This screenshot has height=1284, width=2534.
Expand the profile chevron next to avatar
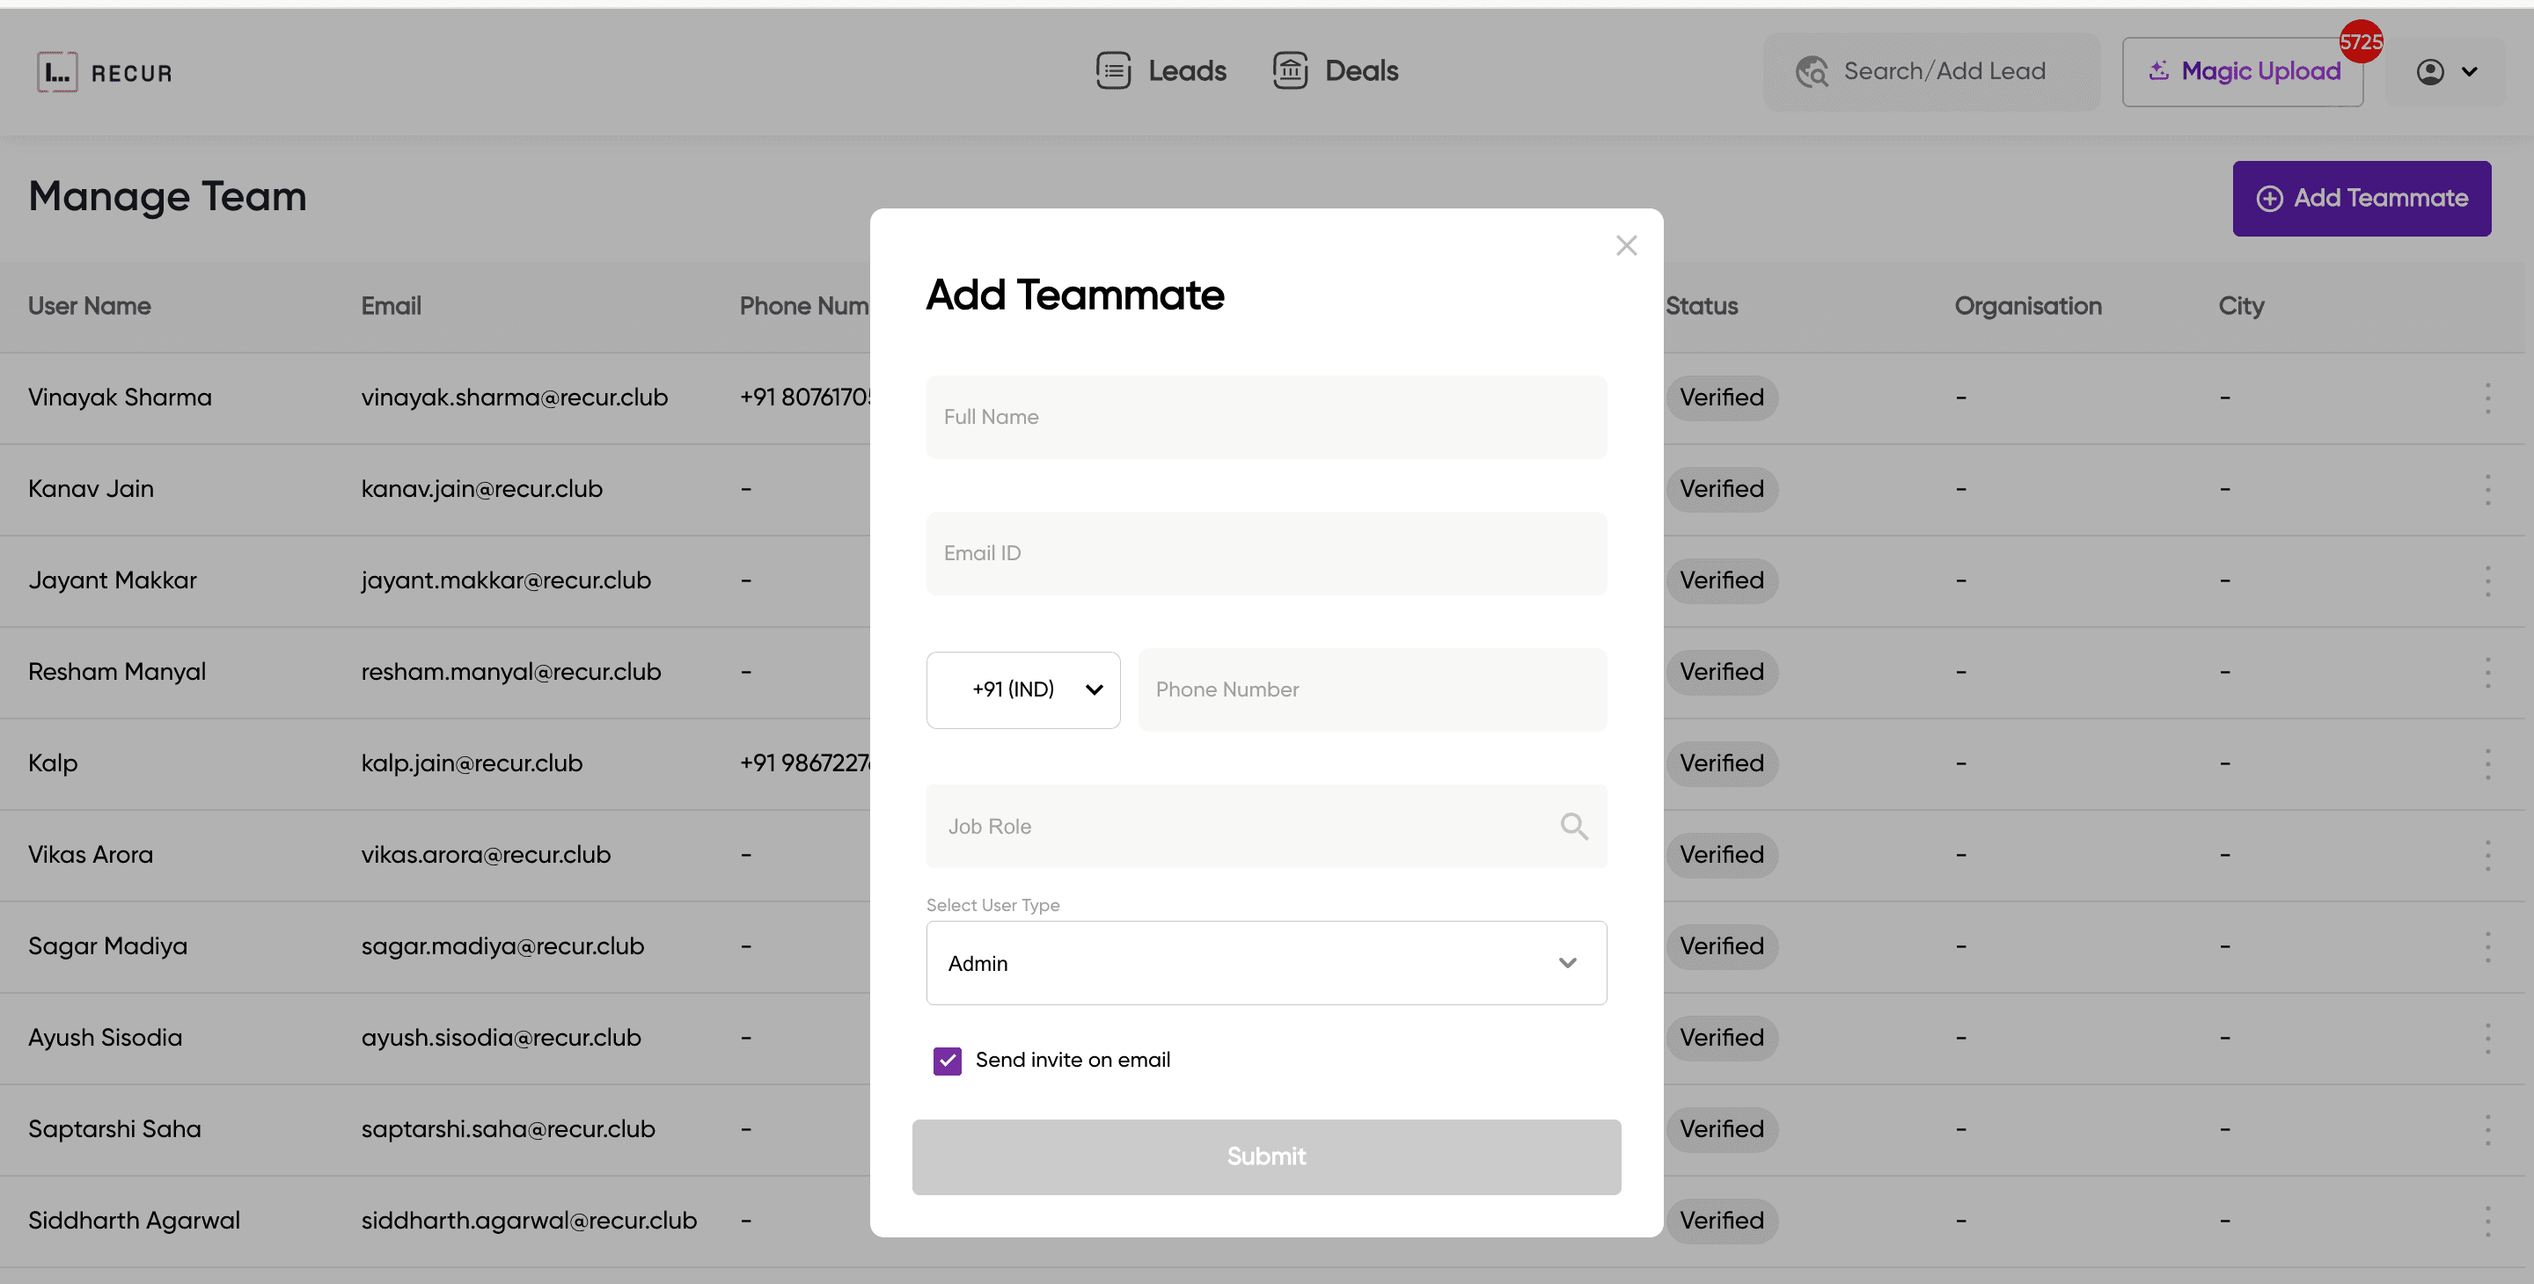pos(2470,70)
